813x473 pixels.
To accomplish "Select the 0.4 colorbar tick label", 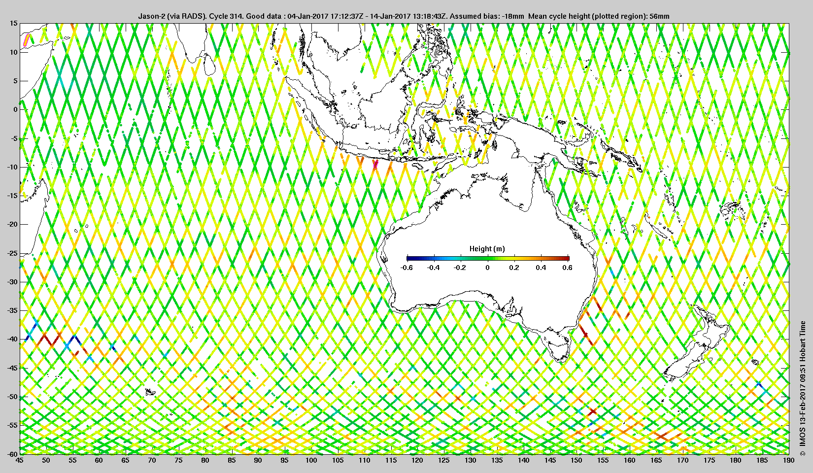I will [x=541, y=268].
